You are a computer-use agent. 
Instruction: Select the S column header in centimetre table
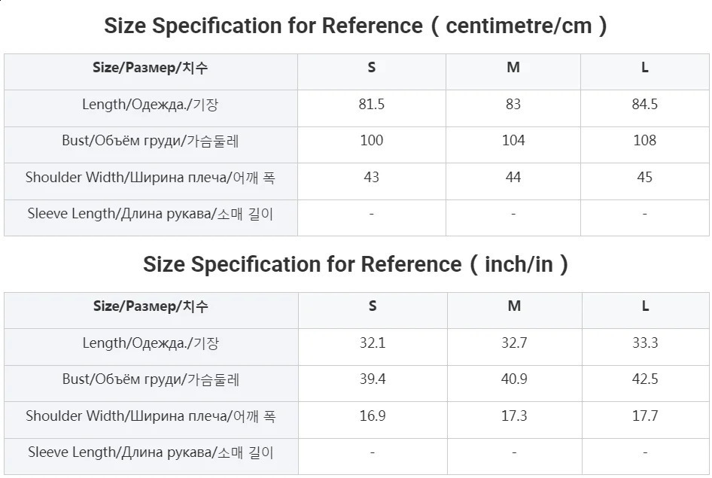click(372, 68)
